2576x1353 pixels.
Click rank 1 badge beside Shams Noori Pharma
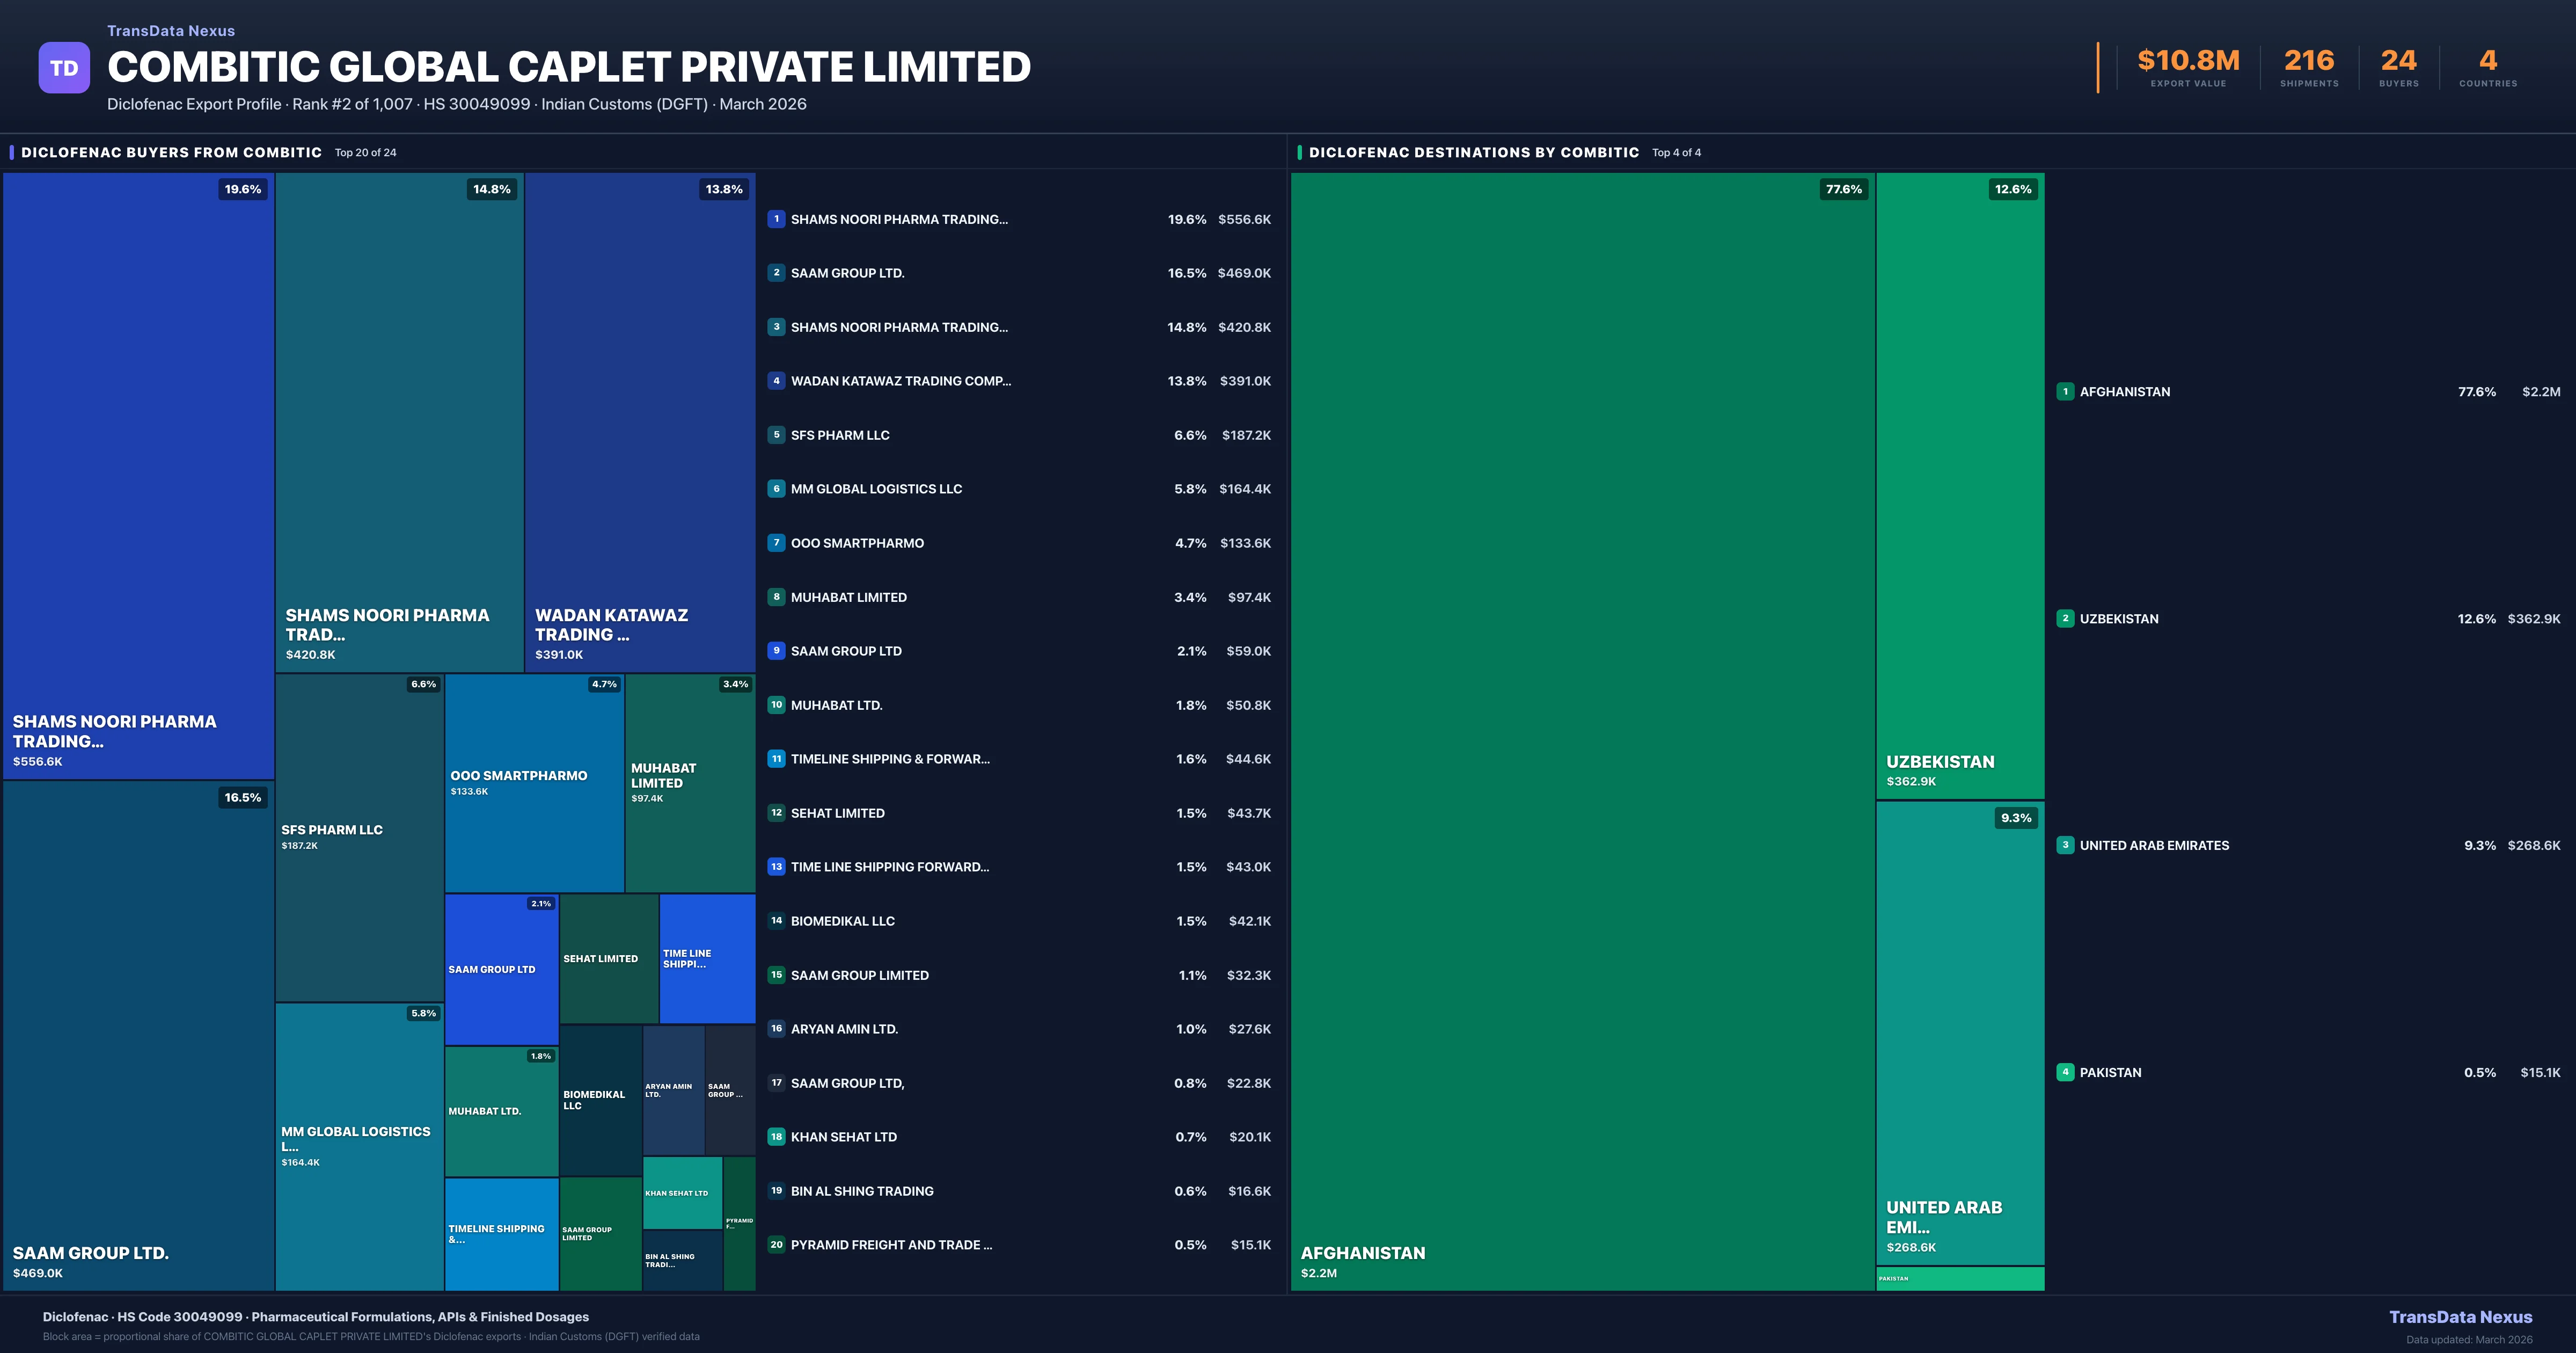(776, 219)
